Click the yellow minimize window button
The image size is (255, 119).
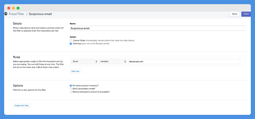pos(13,8)
